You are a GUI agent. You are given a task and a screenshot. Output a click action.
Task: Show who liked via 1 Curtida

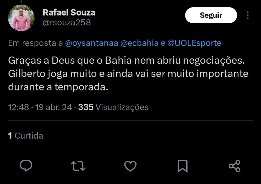[25, 135]
